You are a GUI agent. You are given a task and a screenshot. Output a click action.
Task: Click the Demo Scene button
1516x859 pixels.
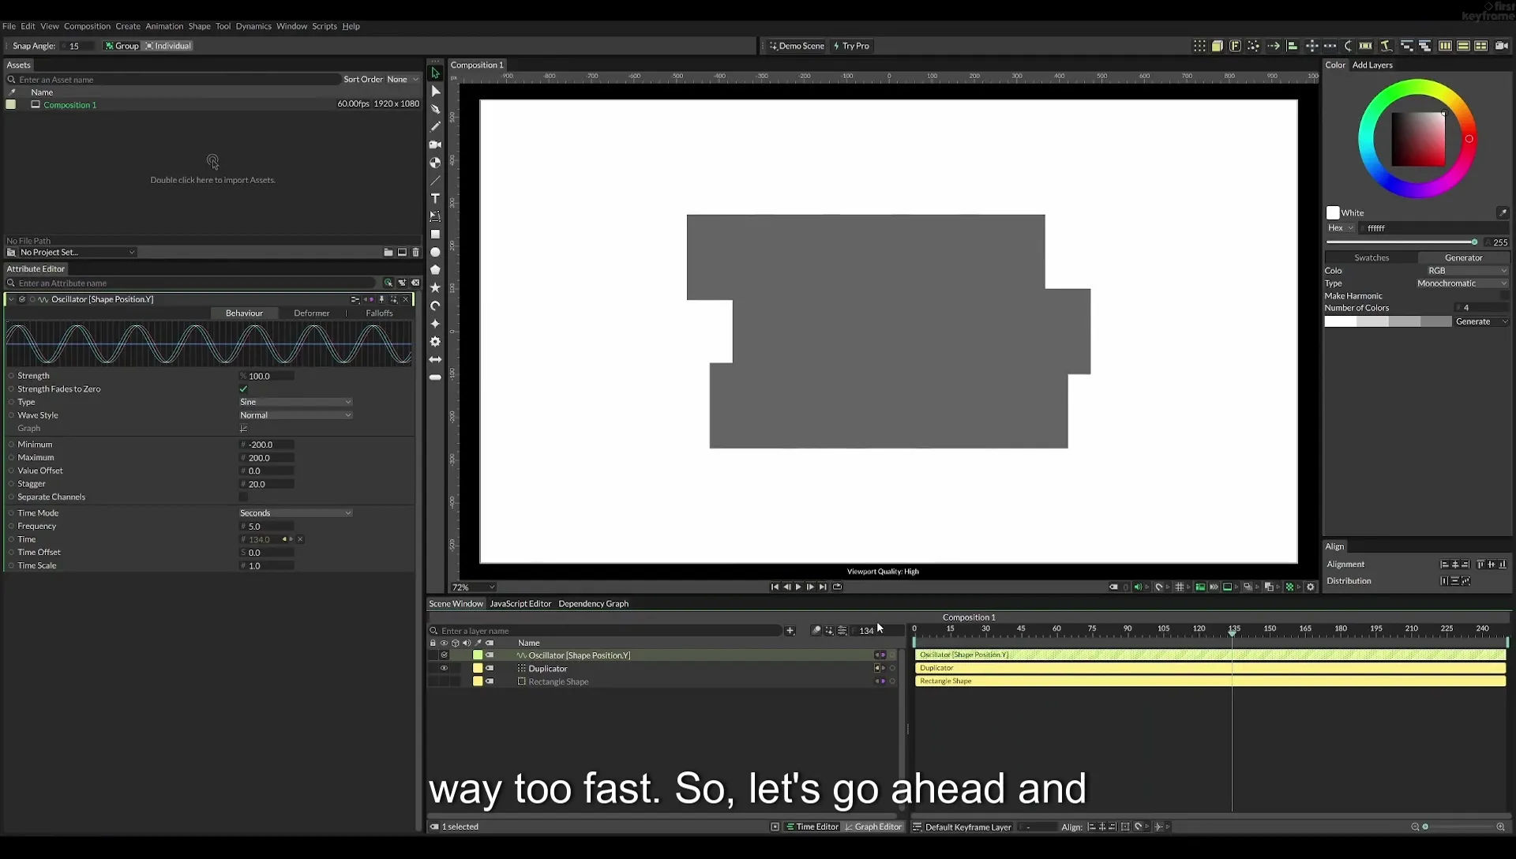point(797,46)
